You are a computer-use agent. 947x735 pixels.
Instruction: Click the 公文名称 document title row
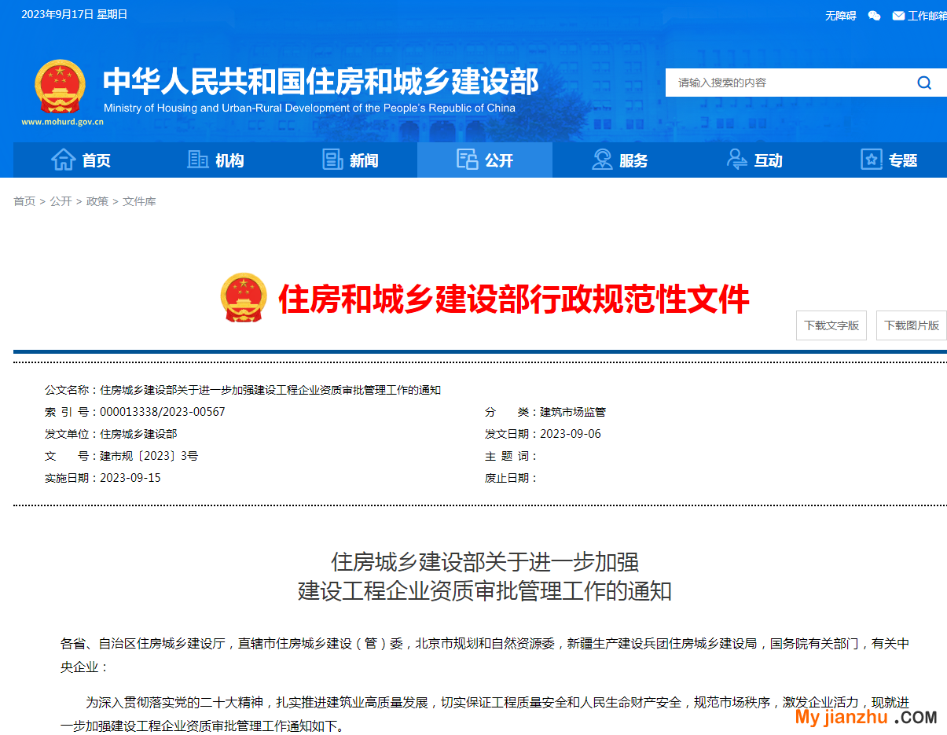[243, 390]
